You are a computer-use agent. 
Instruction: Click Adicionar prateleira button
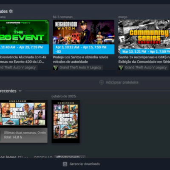tap(119, 82)
